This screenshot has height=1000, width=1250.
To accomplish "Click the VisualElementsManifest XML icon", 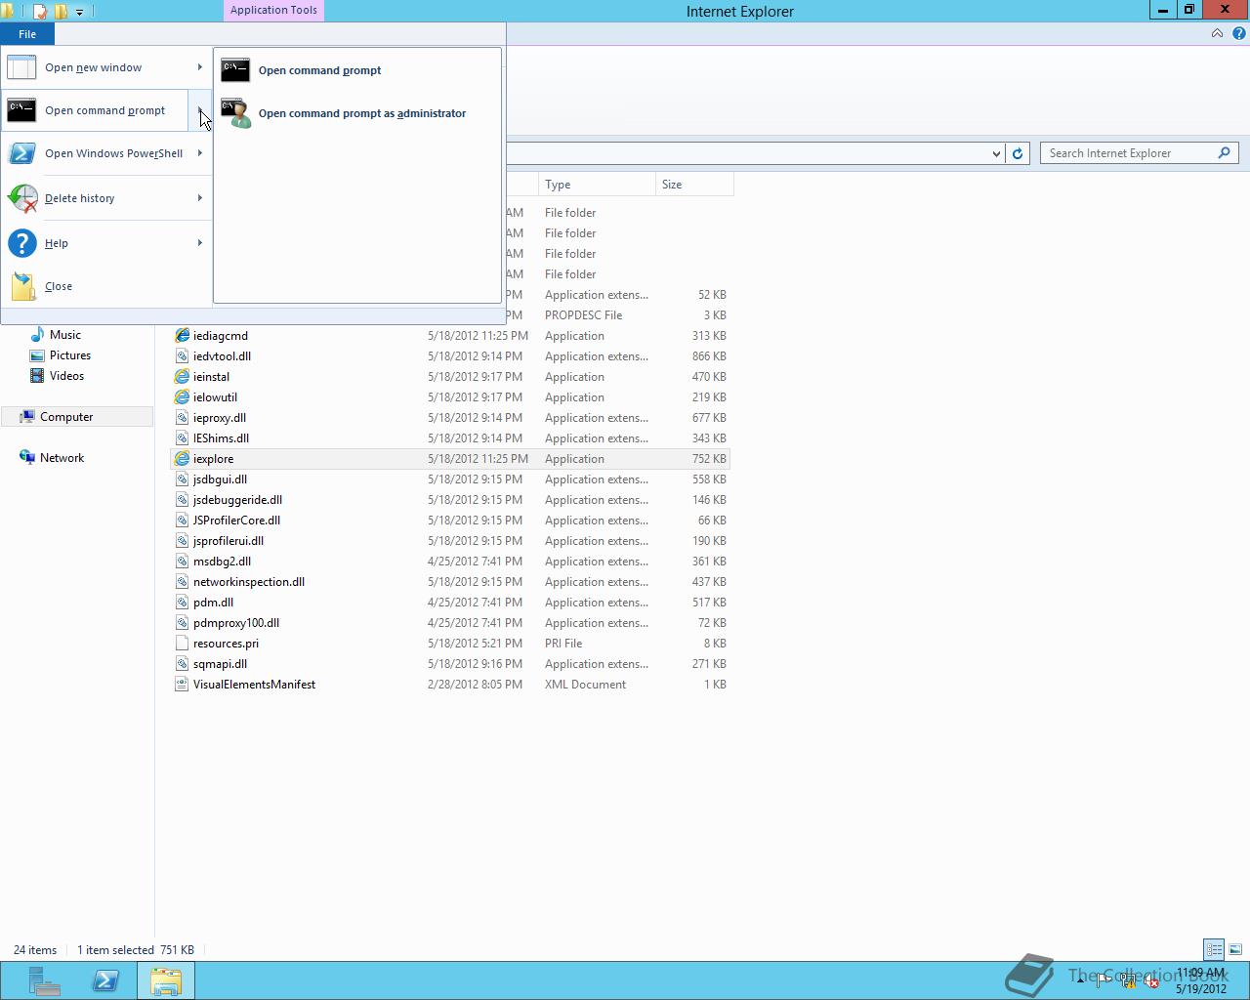I will (182, 685).
